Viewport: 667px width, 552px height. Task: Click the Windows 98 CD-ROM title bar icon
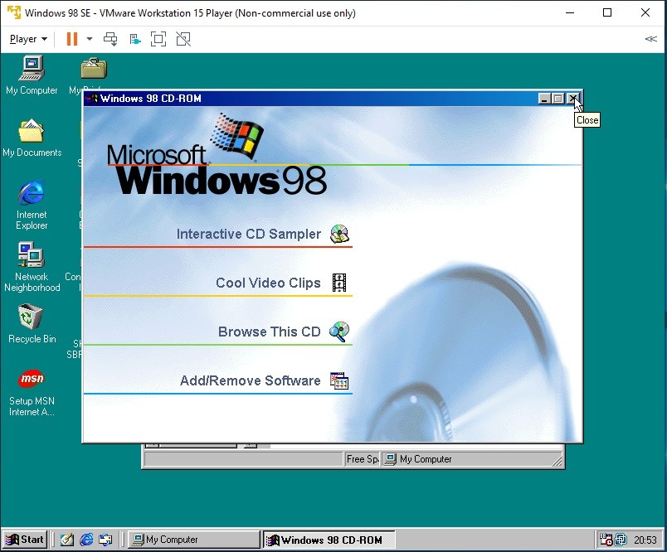tap(92, 99)
